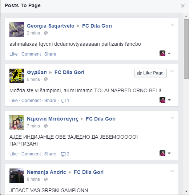Image resolution: width=189 pixels, height=195 pixels.
Task: Expand options chevron on Georgia Saqartvelo's post
Action: tap(172, 25)
